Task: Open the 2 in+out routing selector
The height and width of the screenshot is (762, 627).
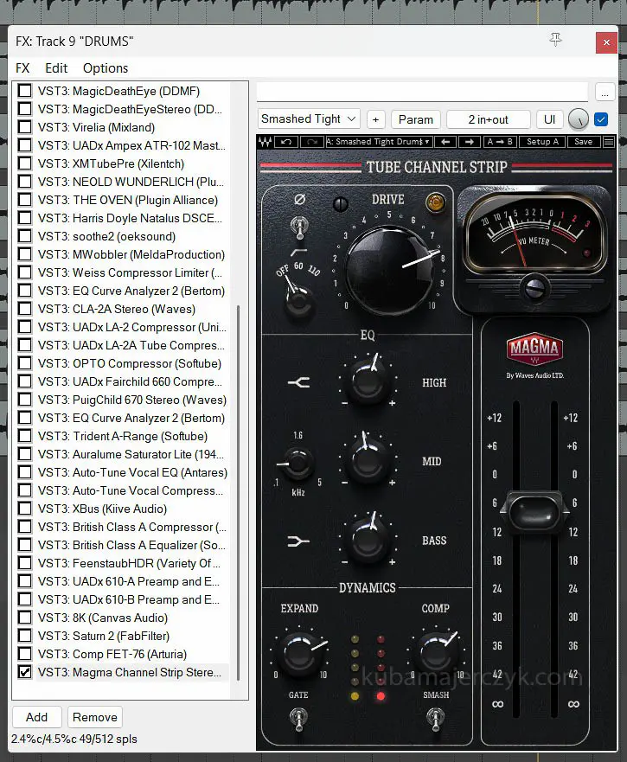Action: pos(488,119)
